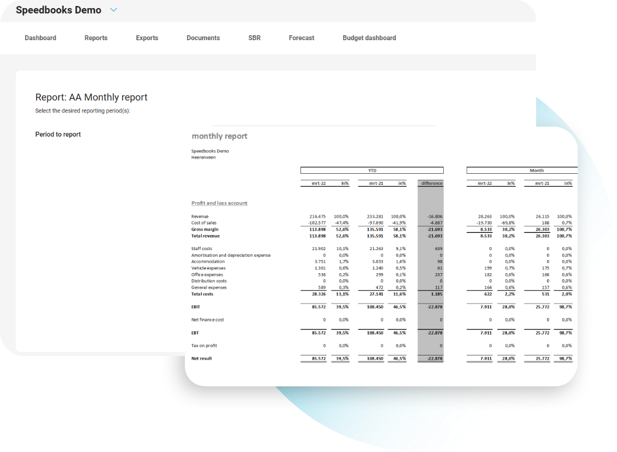Click the Total costs row label
The image size is (617, 452).
[x=202, y=294]
